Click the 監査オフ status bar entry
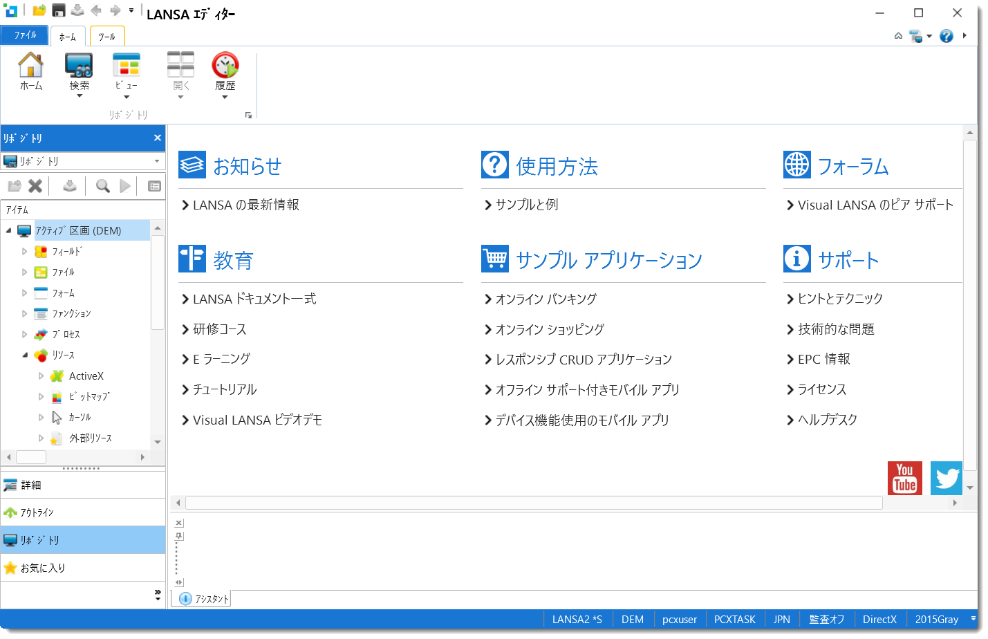The image size is (988, 639). tap(827, 620)
